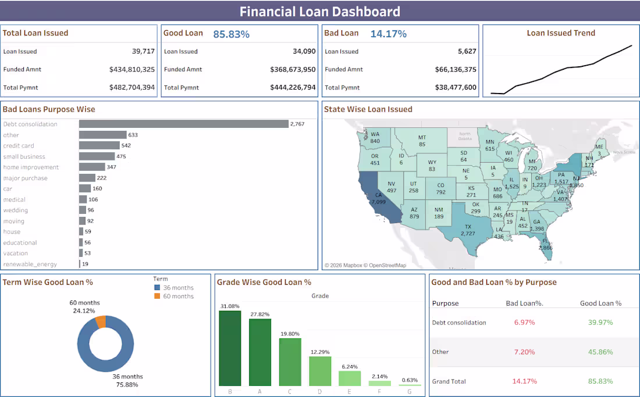640x397 pixels.
Task: Click Grand Total 85.83% good loan value
Action: click(600, 381)
